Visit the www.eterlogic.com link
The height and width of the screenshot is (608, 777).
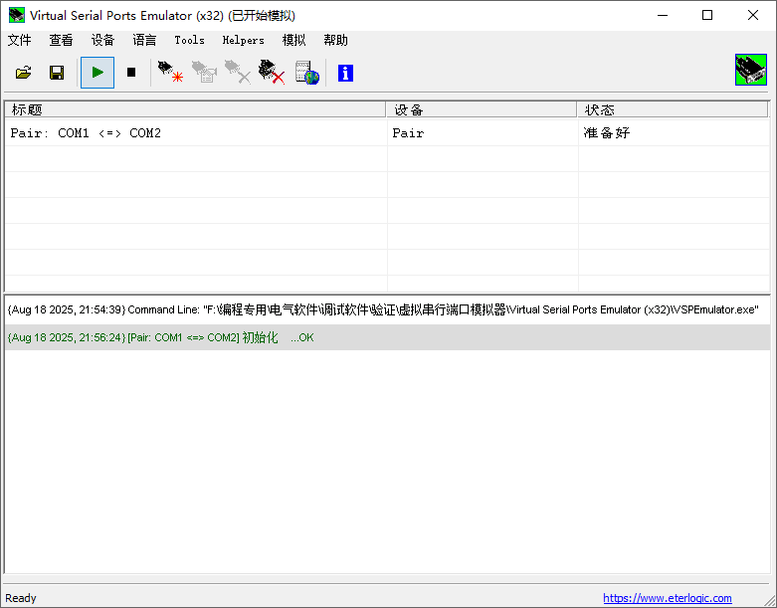coord(667,598)
